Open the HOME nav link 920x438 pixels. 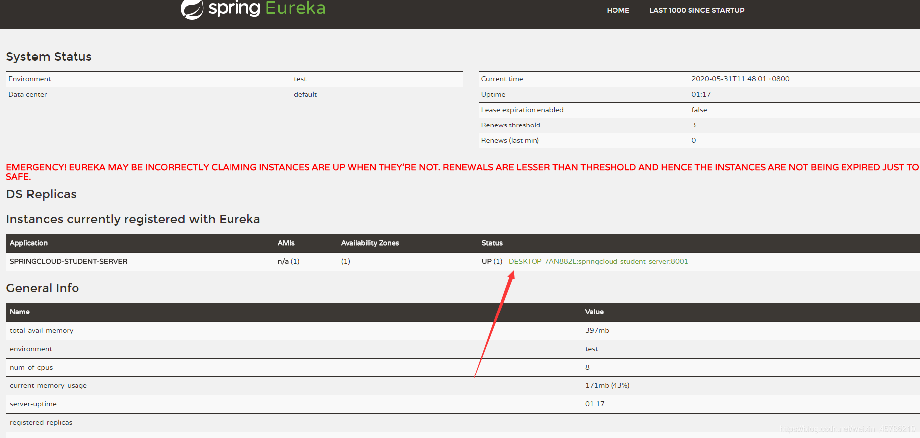point(618,10)
